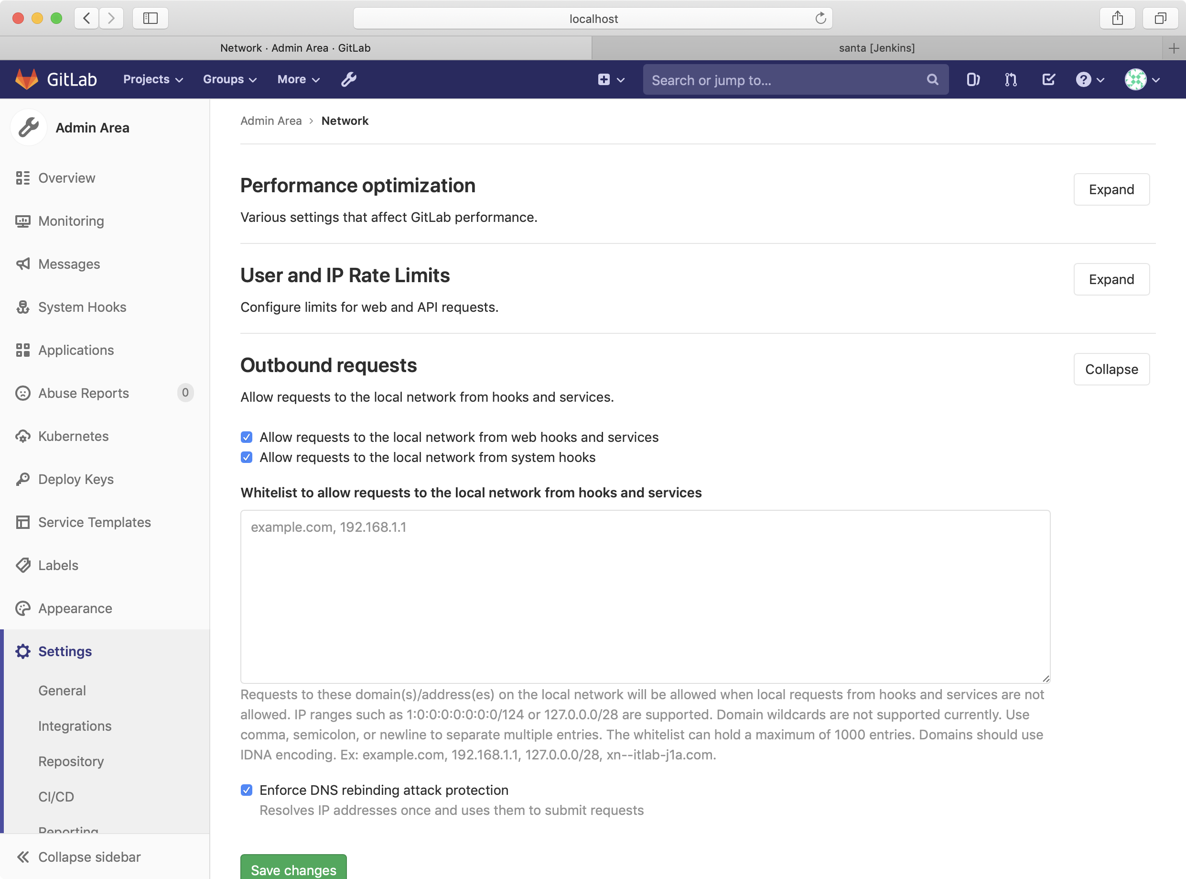Open Repository settings submenu item
Viewport: 1186px width, 879px height.
click(x=71, y=761)
